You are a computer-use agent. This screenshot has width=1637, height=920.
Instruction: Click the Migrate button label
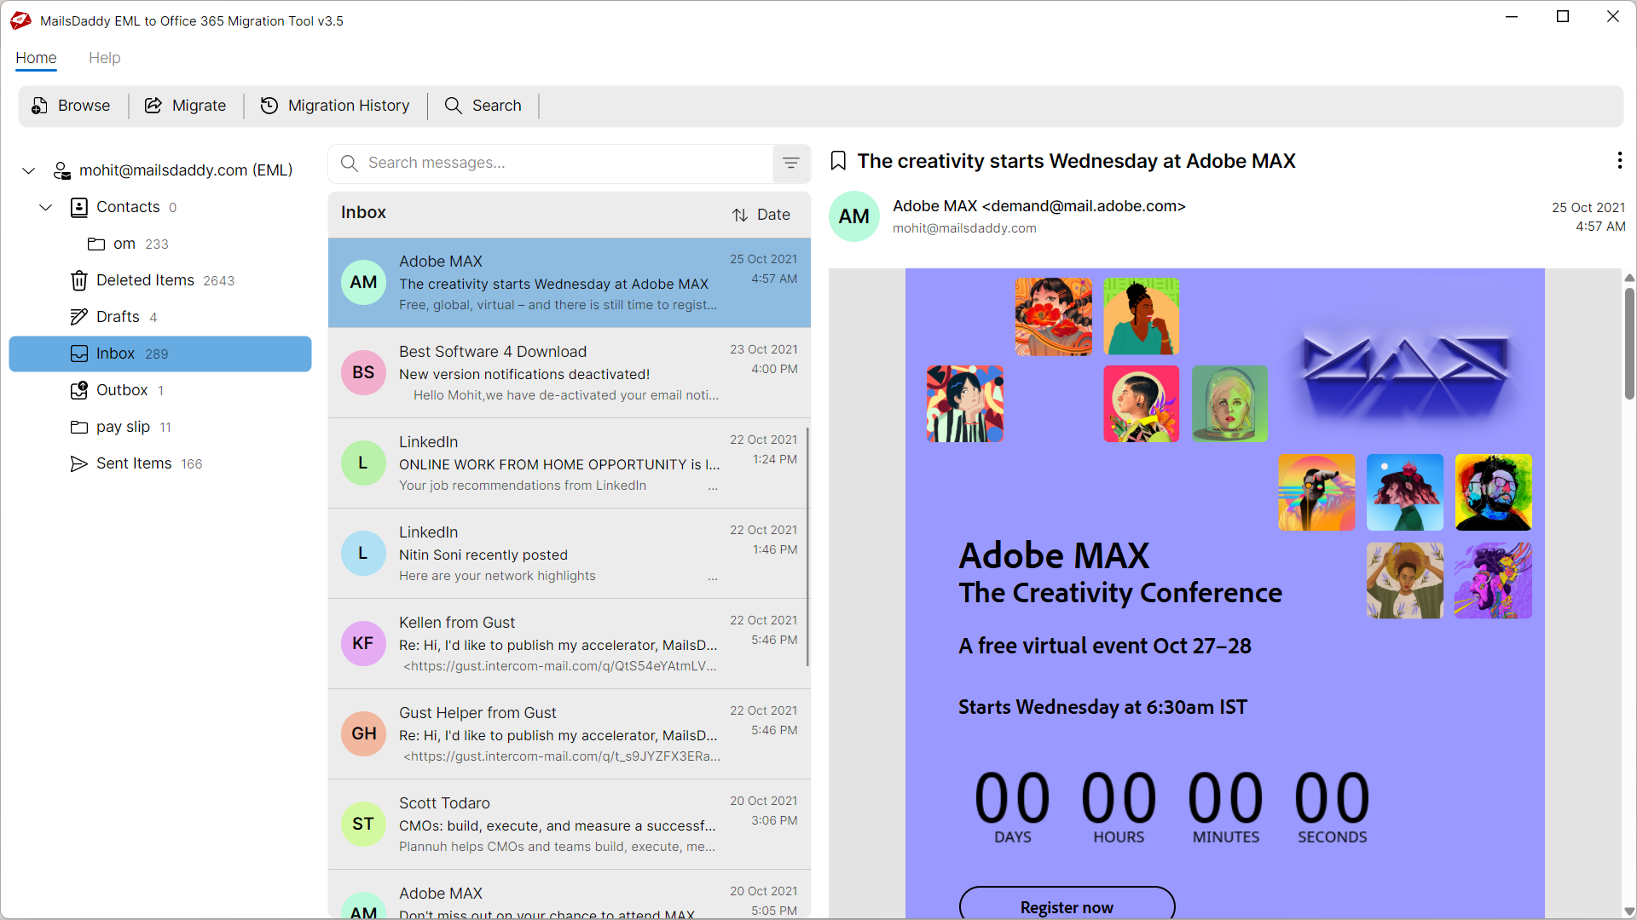(199, 106)
